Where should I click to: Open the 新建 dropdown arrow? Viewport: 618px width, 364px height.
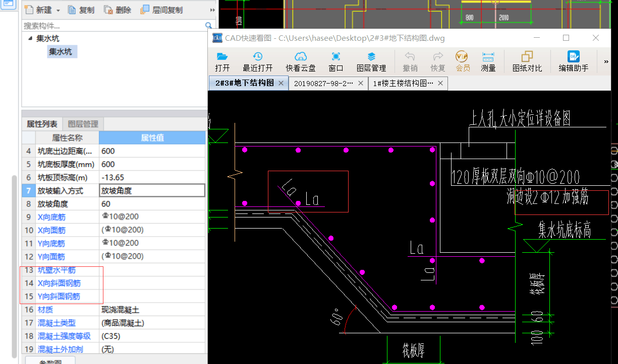(58, 11)
